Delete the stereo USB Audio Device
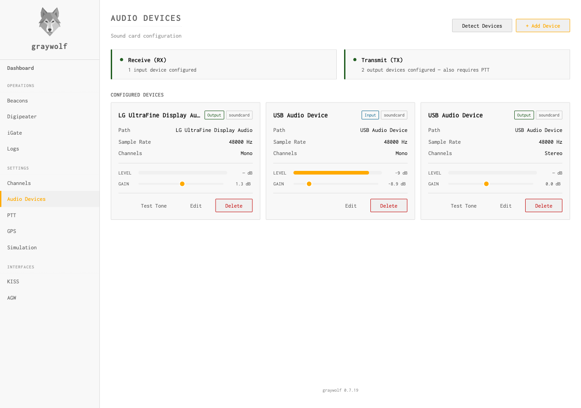The width and height of the screenshot is (581, 408). coord(543,205)
